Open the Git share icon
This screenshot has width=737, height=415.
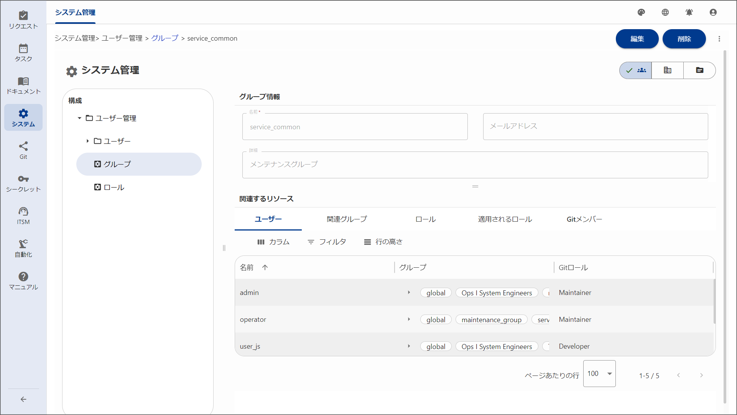pyautogui.click(x=23, y=150)
